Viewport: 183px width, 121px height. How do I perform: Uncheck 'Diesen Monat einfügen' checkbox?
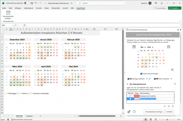point(141,74)
